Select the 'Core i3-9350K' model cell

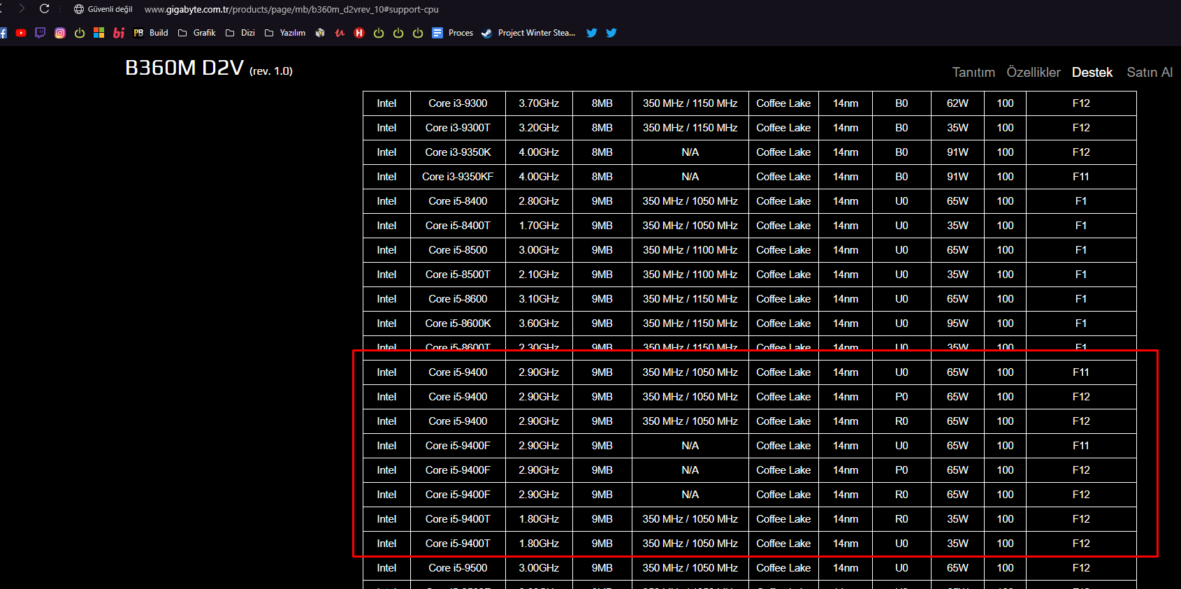pos(458,152)
